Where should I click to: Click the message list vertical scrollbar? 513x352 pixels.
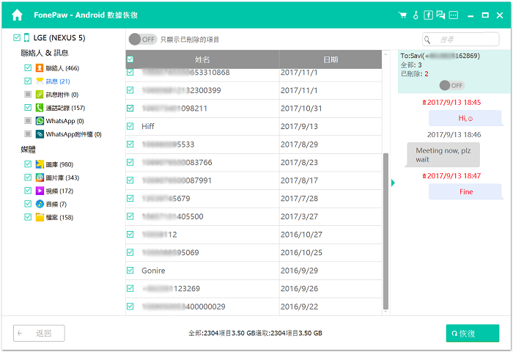[385, 231]
